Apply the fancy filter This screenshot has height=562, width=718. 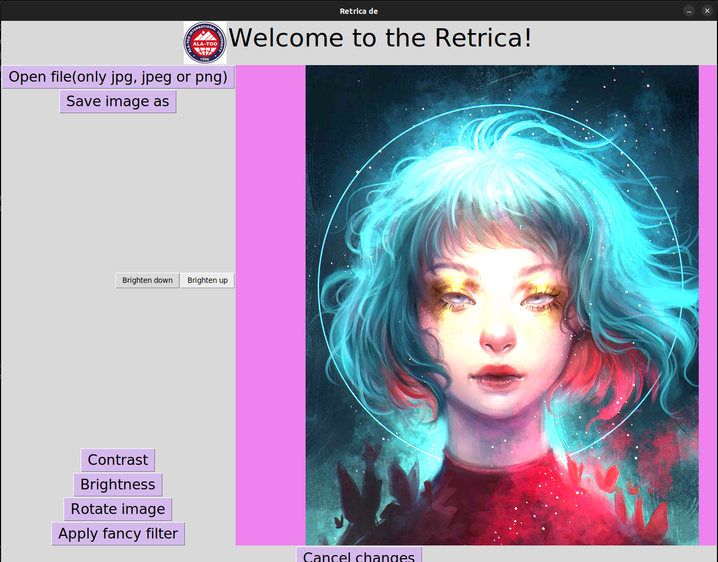click(x=118, y=533)
